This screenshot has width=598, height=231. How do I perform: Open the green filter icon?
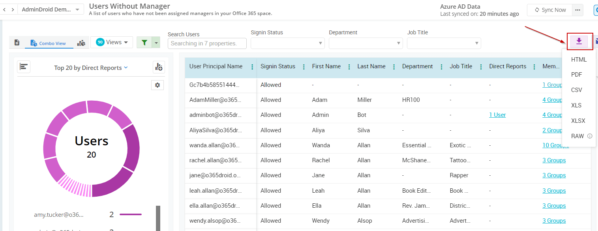tap(144, 42)
